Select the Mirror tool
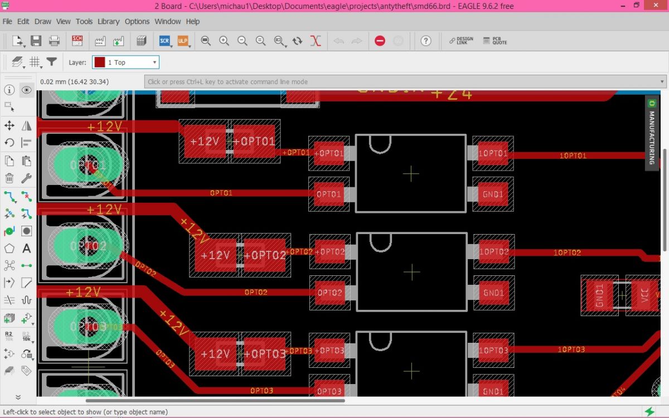 pos(26,125)
